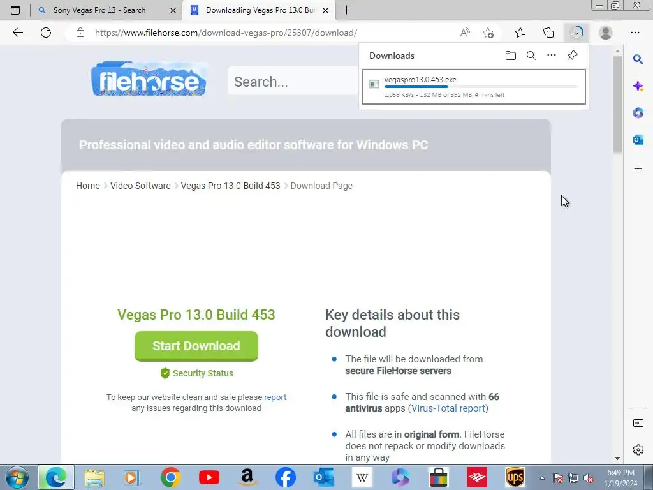Image resolution: width=653 pixels, height=490 pixels.
Task: Focus the address bar URL
Action: click(226, 33)
